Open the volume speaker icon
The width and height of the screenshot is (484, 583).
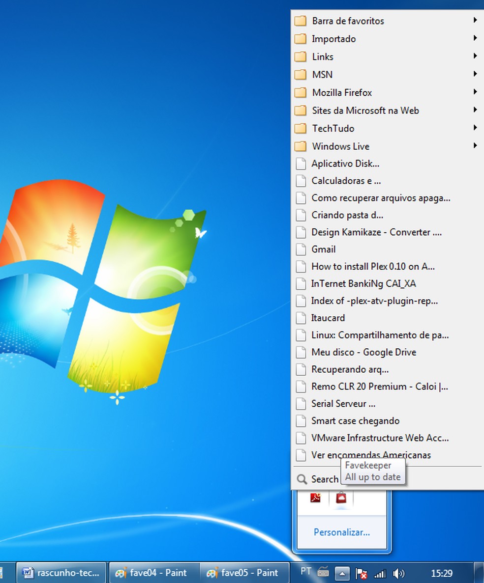point(398,573)
